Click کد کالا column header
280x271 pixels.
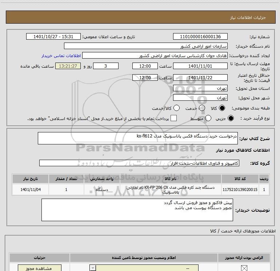coord(240,179)
